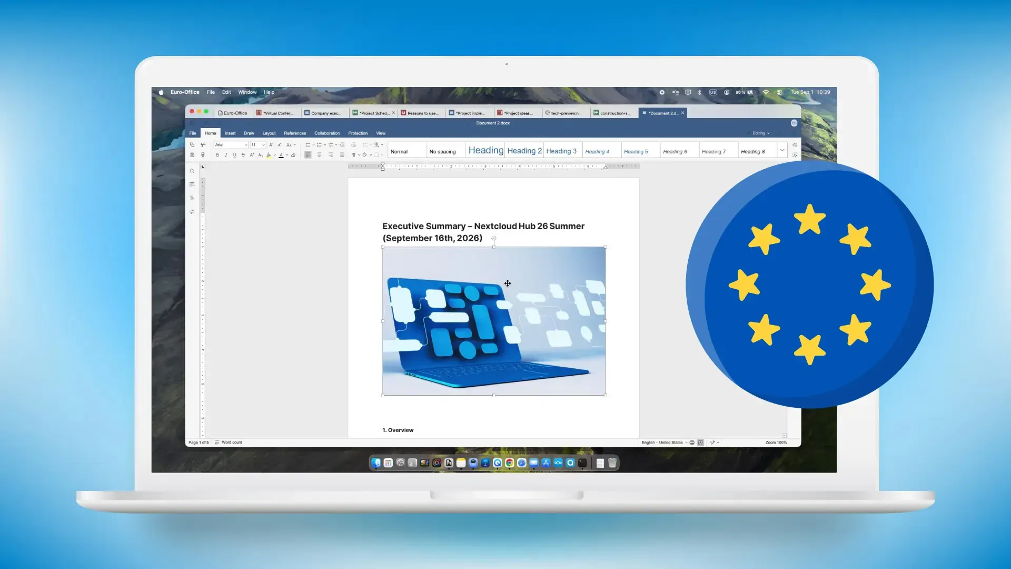Click the Clear style eraser icon
Viewport: 1011px width, 569px height.
[x=293, y=155]
